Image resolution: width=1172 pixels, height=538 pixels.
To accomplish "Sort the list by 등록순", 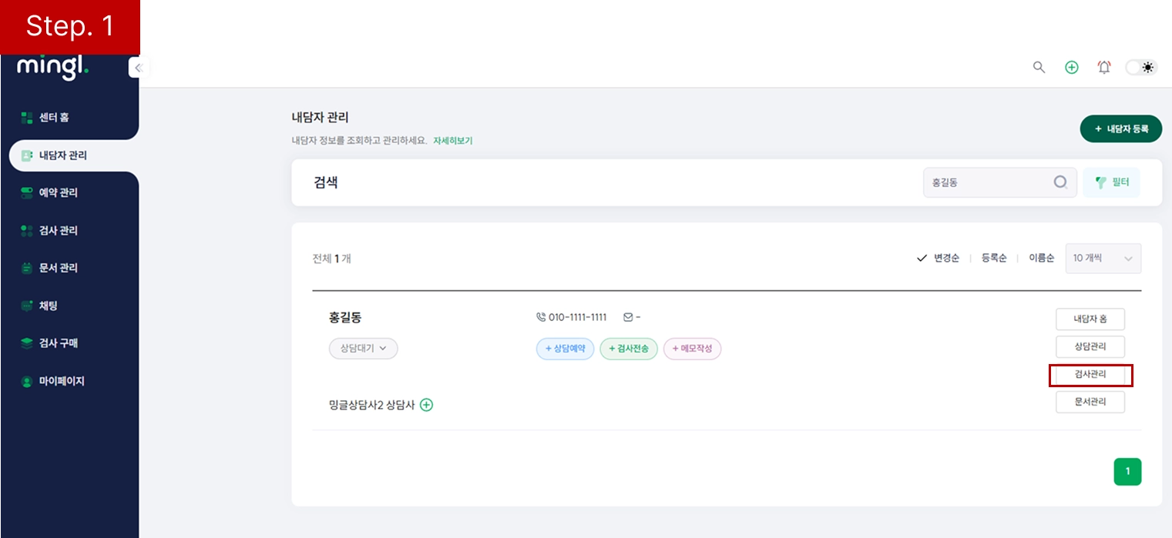I will click(993, 259).
